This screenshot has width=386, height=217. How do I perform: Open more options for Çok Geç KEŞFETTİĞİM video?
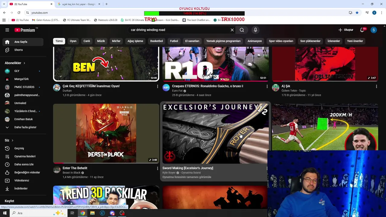157,86
